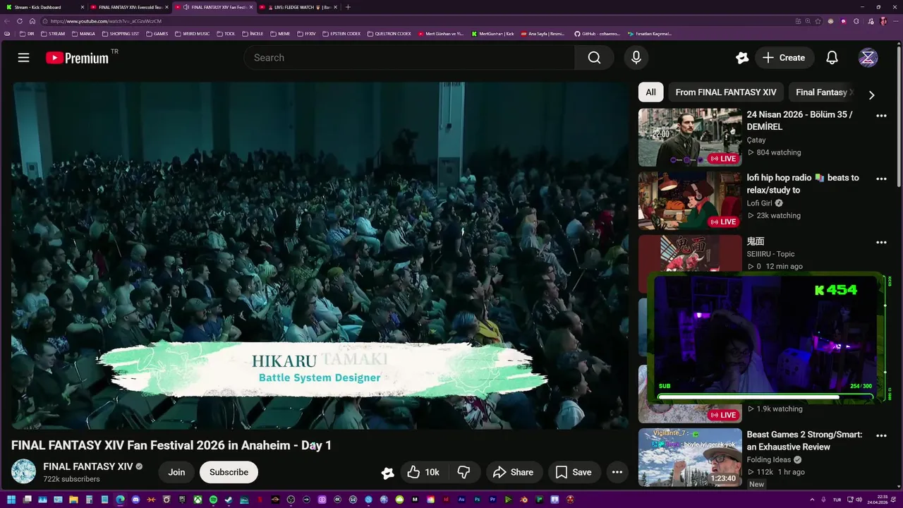The width and height of the screenshot is (903, 508).
Task: Click the sparkle icon next to like button
Action: pyautogui.click(x=387, y=473)
